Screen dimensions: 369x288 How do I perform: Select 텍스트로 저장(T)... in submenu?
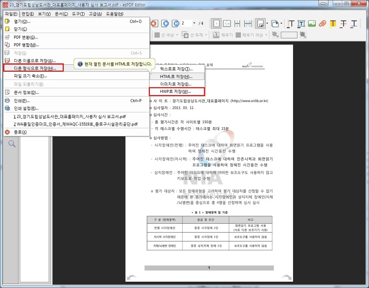click(177, 69)
